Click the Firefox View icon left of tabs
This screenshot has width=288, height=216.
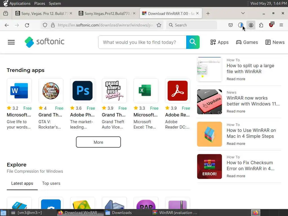click(x=6, y=13)
